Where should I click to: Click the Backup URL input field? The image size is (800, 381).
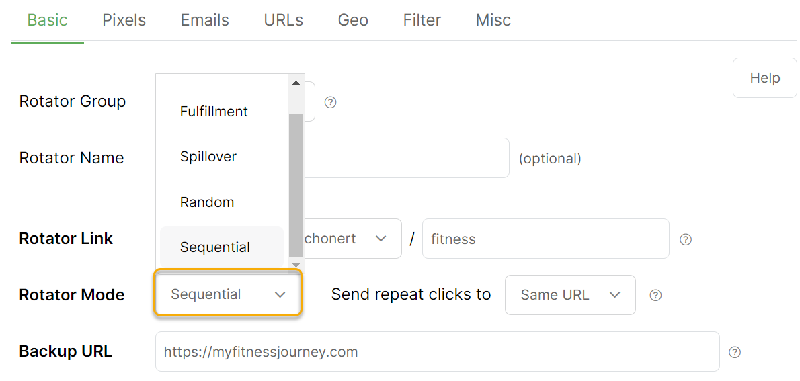[x=438, y=351]
